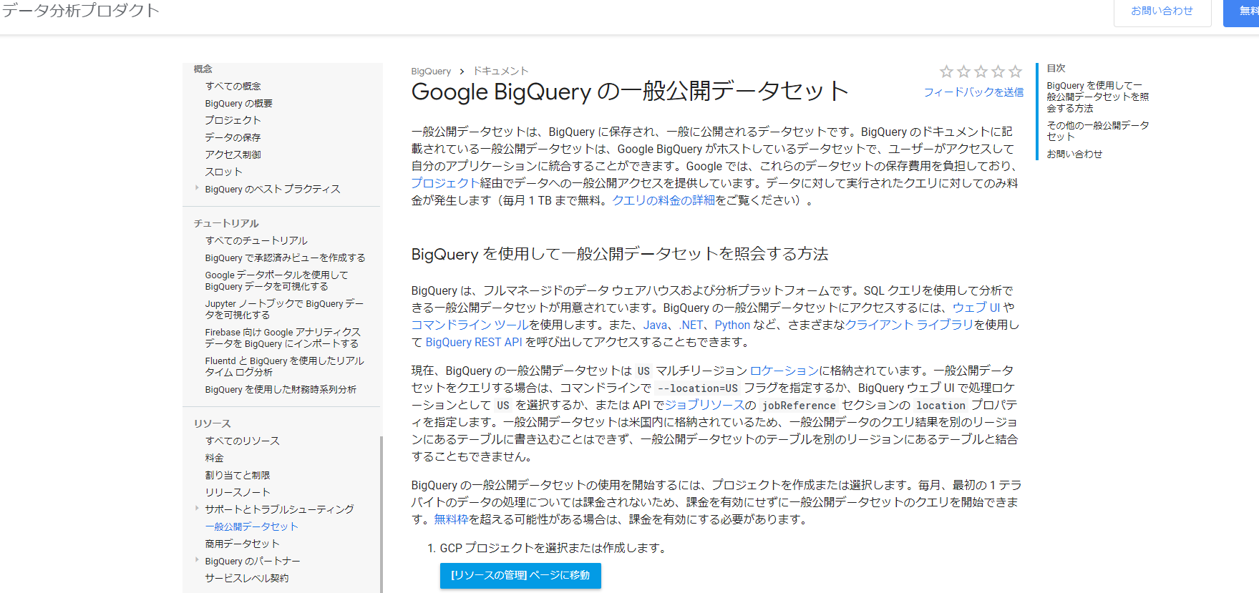Select すべてのリソース in sidebar
The image size is (1259, 593).
click(x=242, y=441)
